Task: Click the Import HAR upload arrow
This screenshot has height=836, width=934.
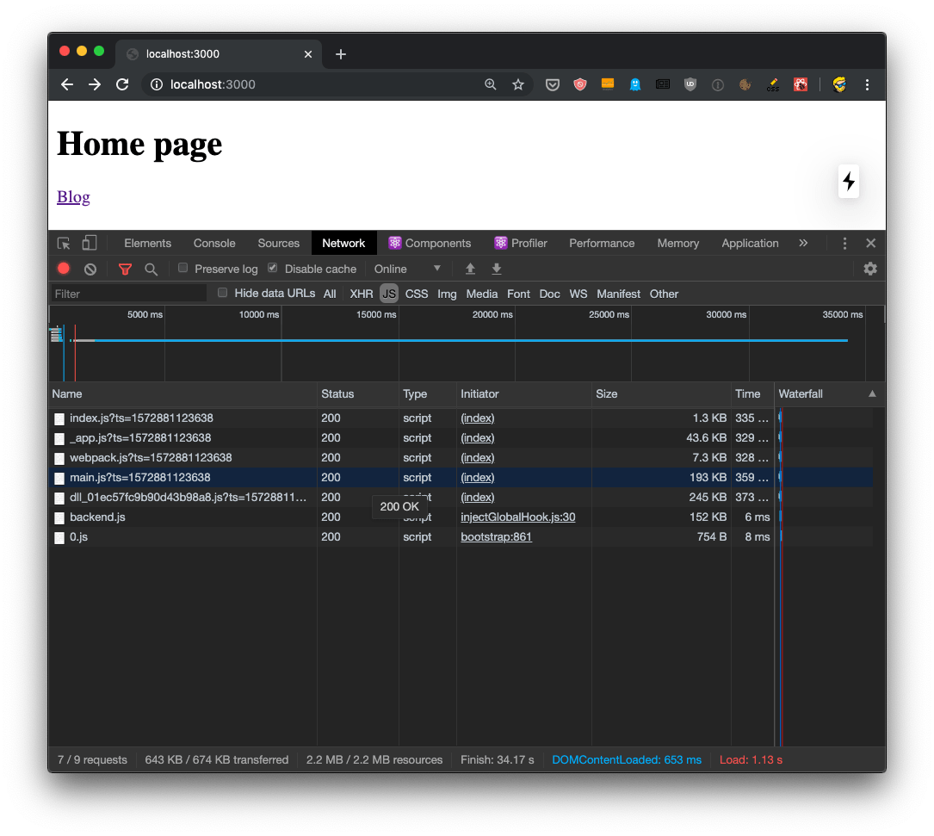Action: (x=470, y=269)
